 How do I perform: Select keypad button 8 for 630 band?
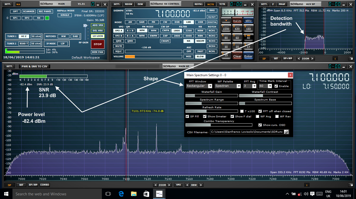(x=237, y=28)
